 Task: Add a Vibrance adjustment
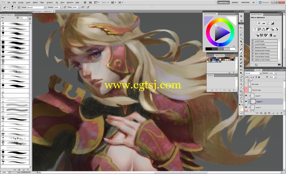[255, 29]
